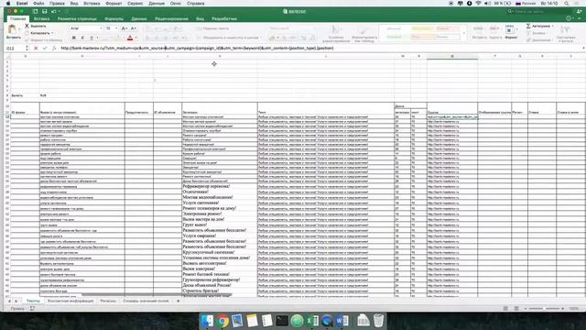
Task: Open Finder from the Dock
Action: pos(207,321)
